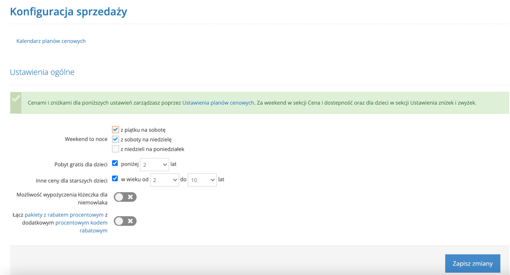Open the 'w wieku od' age dropdown
The width and height of the screenshot is (510, 275).
(165, 180)
